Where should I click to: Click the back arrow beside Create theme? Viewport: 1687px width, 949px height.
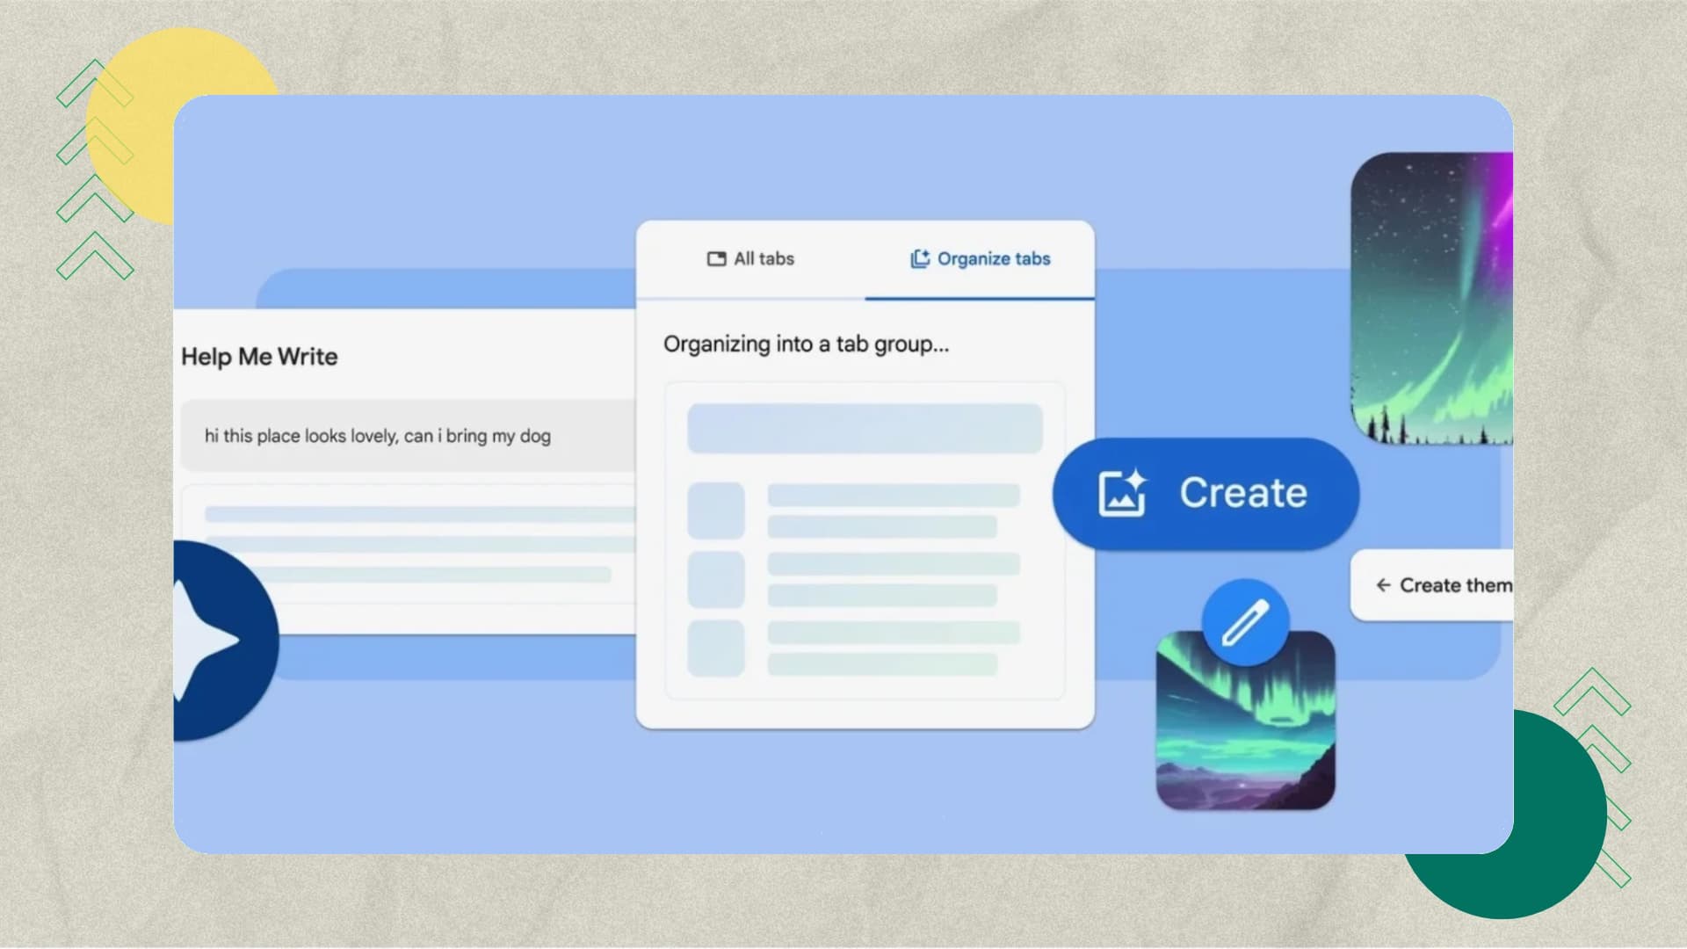tap(1383, 585)
